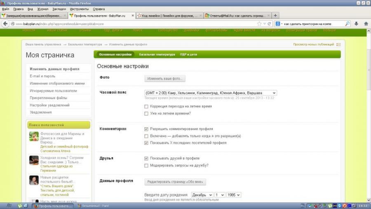
Task: Open URL history dropdown arrow
Action: [x=265, y=23]
